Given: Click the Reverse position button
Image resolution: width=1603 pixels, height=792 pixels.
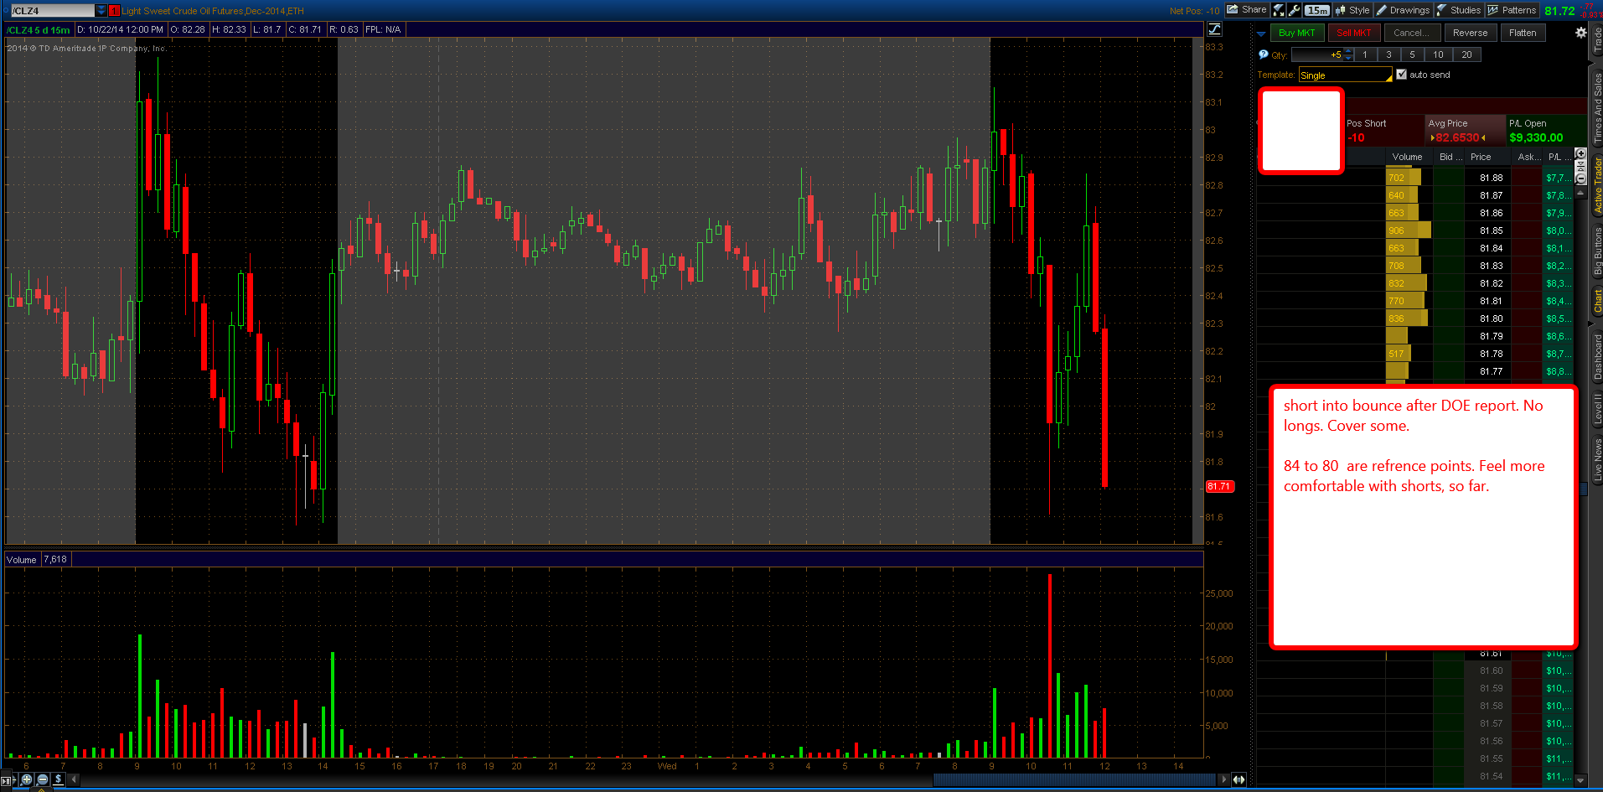Looking at the screenshot, I should click(x=1470, y=33).
